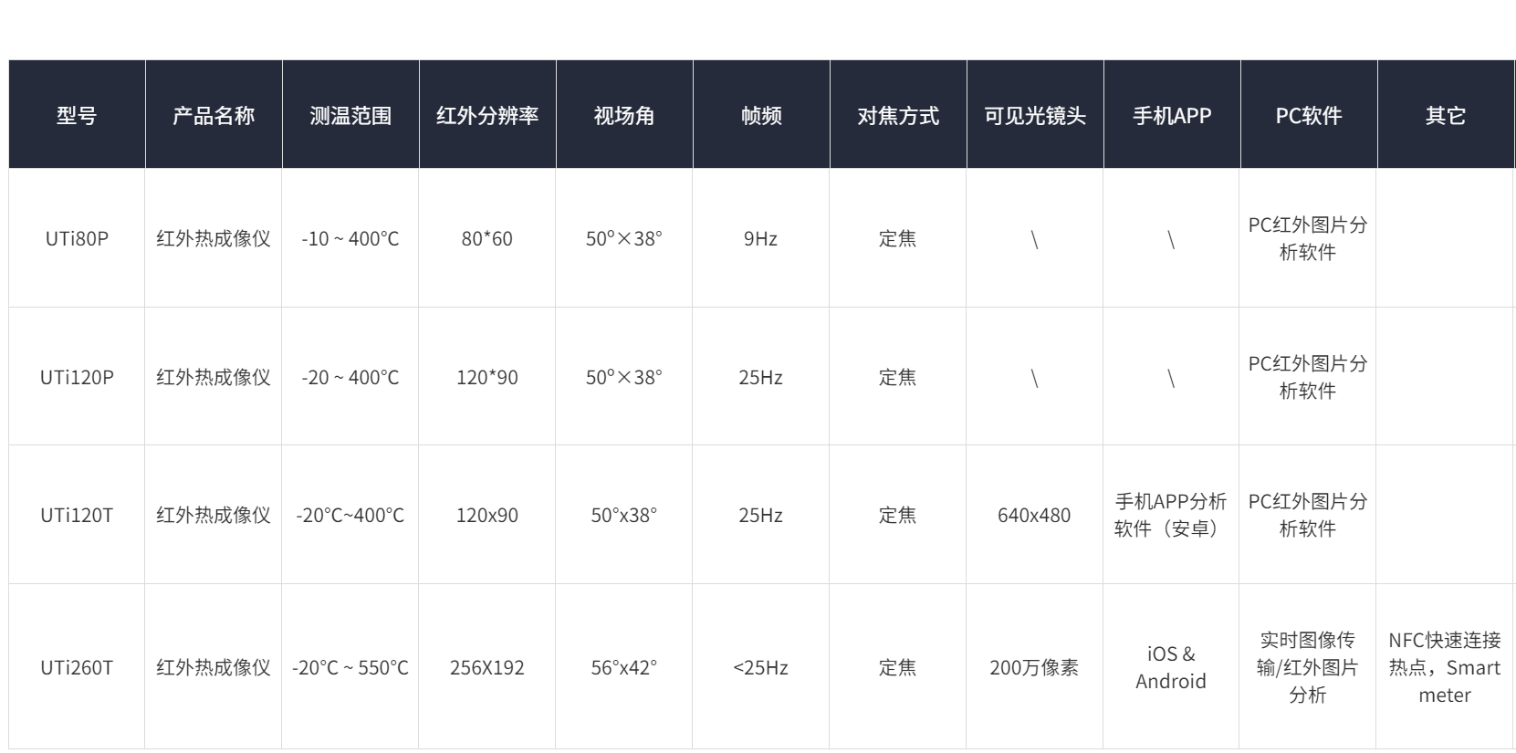The width and height of the screenshot is (1516, 753).
Task: Select the UTi120P model cell
Action: (77, 378)
